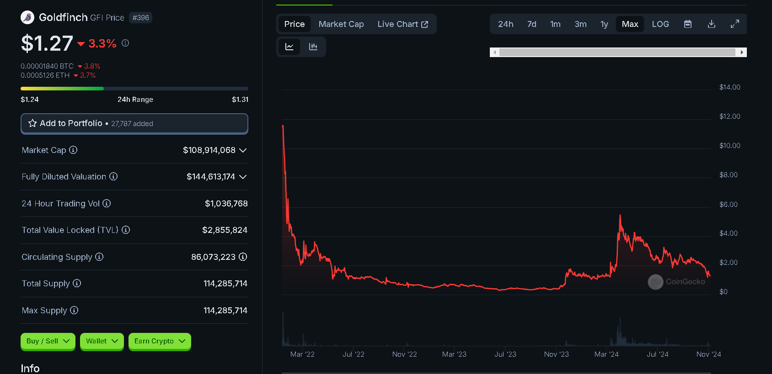Expand Market Cap details chevron
Screen dimensions: 772x374
[243, 150]
